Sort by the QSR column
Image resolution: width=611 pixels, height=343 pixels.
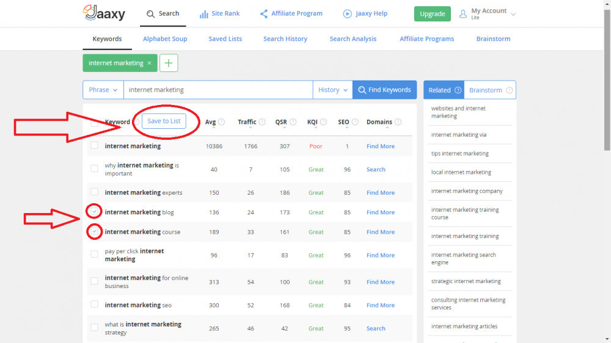tap(281, 122)
